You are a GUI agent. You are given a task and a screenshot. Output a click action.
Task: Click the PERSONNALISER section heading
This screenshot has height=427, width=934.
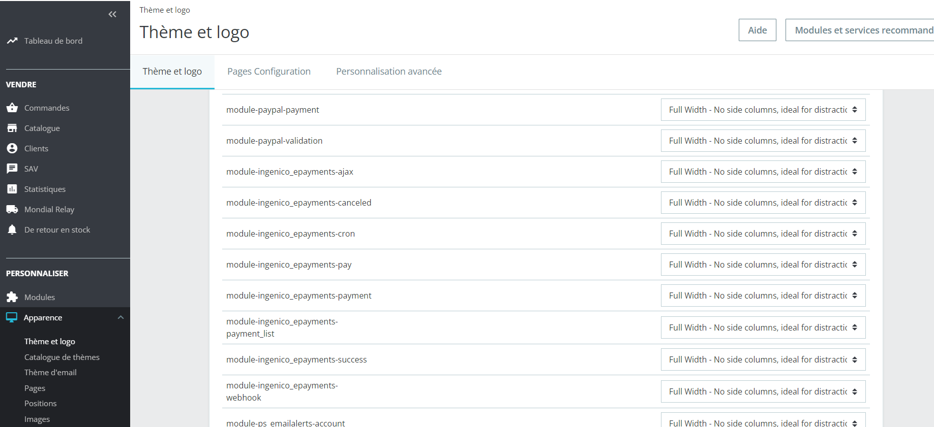coord(37,273)
